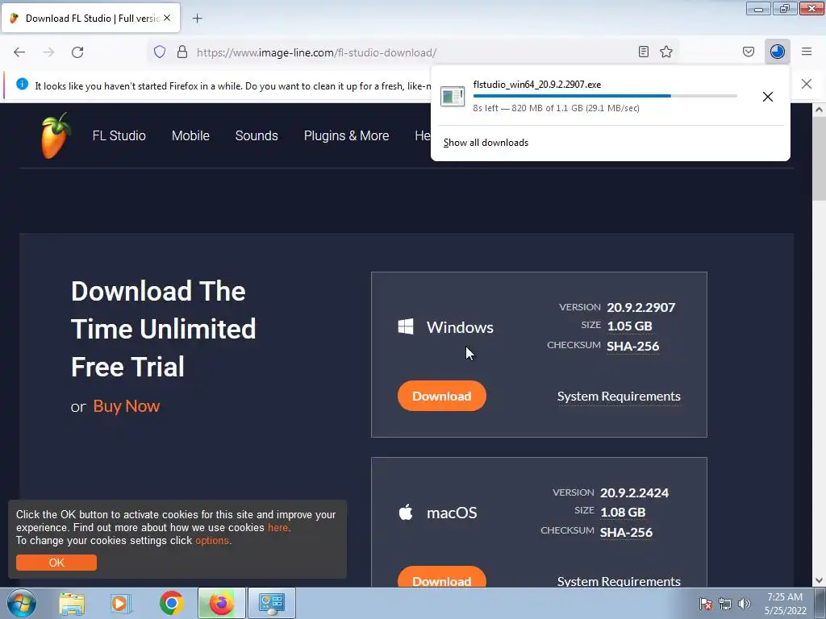This screenshot has width=826, height=619.
Task: Open a new tab with plus button
Action: (197, 19)
